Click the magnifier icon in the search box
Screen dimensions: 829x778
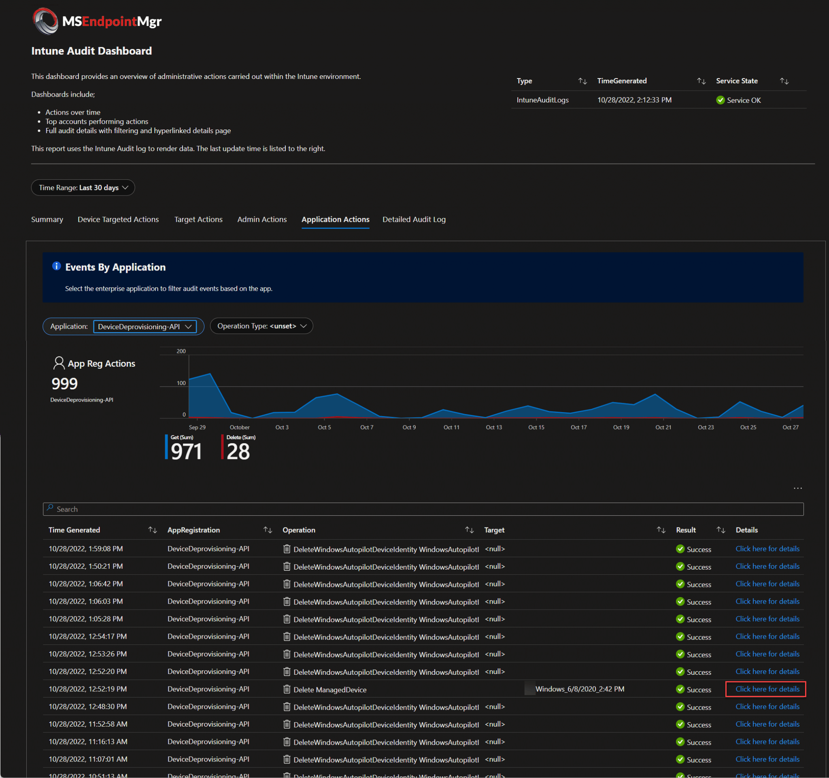pyautogui.click(x=51, y=509)
